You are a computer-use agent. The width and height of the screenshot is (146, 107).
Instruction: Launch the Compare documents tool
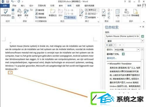point(118,13)
